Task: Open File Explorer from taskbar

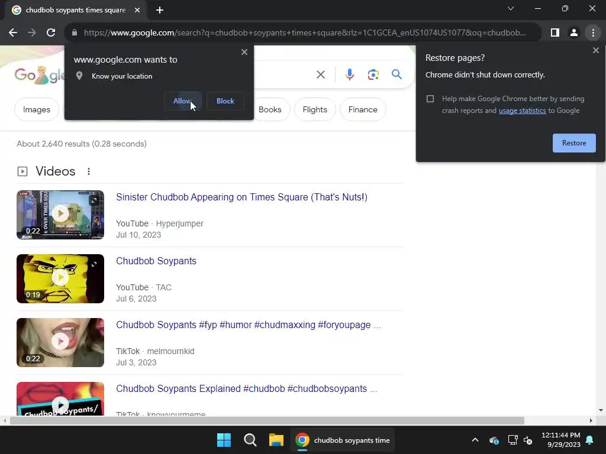Action: 276,440
